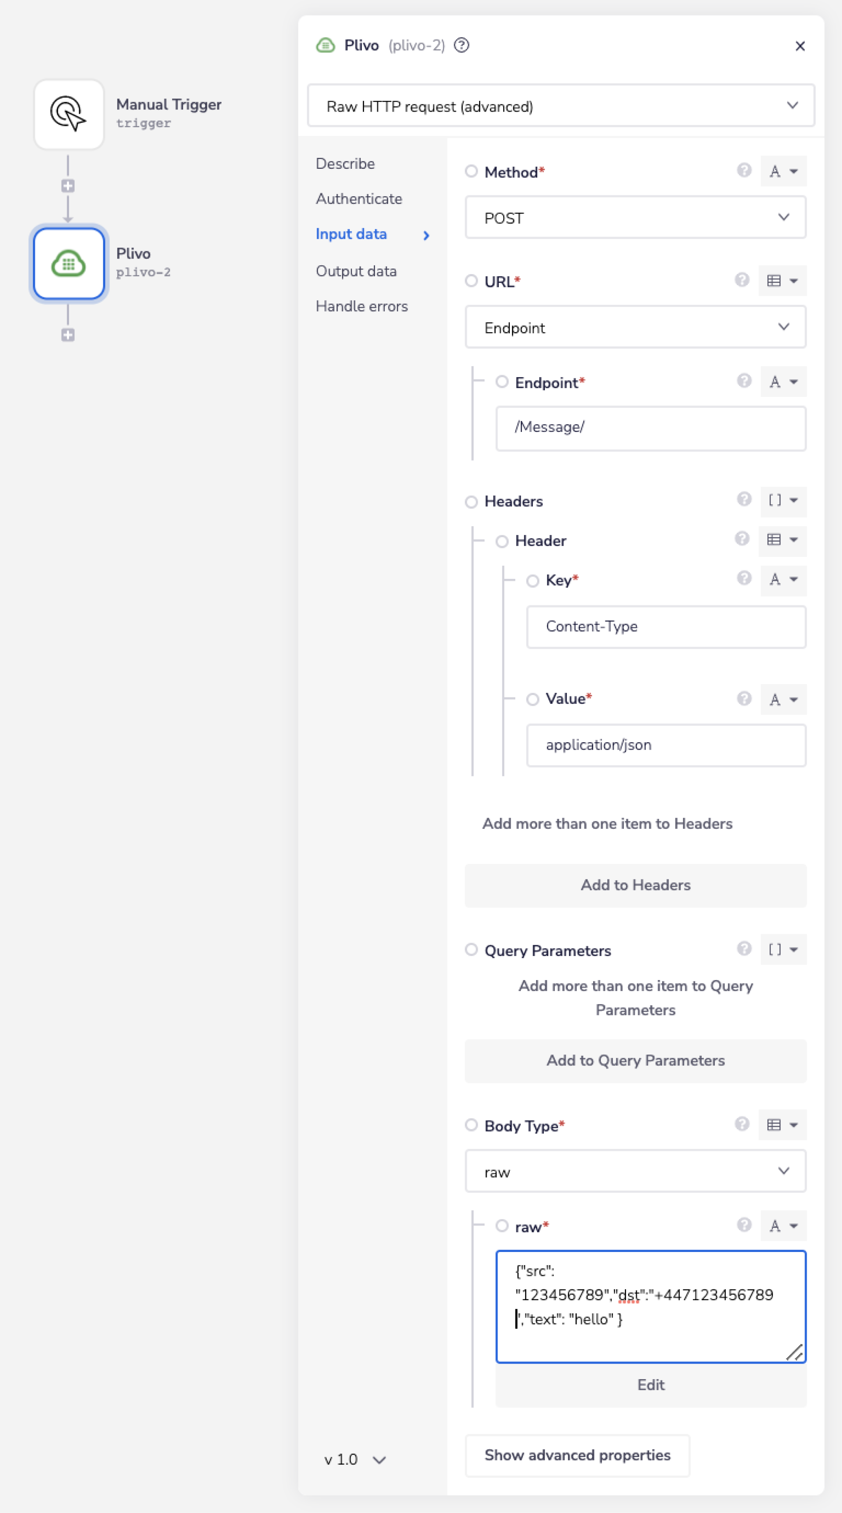Open the Raw HTTP request operation dropdown

point(561,107)
